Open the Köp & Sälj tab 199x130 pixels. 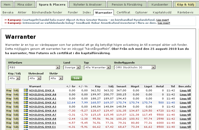(x=186, y=5)
